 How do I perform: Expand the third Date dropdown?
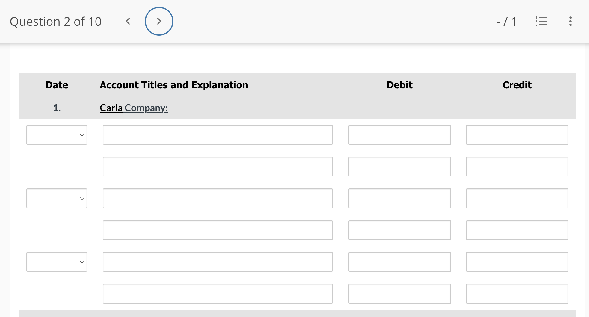click(x=57, y=262)
